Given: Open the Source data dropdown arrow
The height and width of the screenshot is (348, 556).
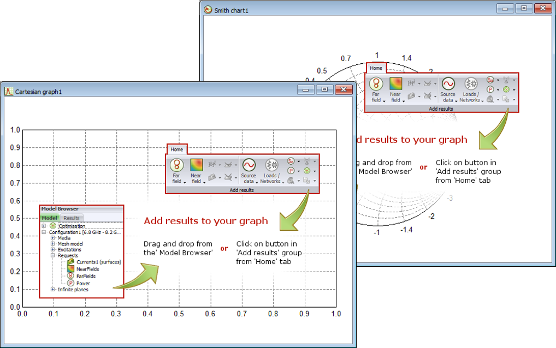Looking at the screenshot, I should tap(257, 182).
